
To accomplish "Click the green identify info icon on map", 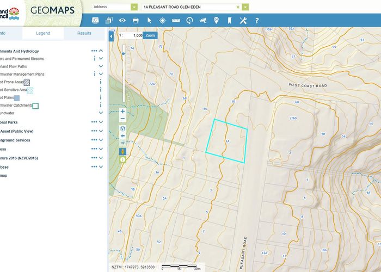I will 122,159.
